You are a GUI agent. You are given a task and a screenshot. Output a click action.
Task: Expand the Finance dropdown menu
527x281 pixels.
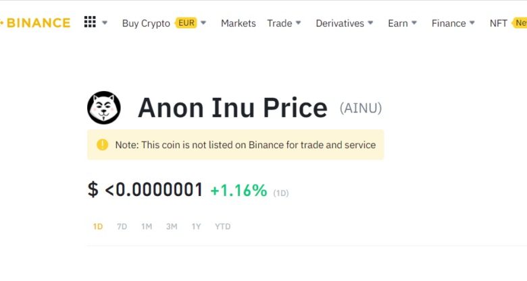tap(472, 23)
